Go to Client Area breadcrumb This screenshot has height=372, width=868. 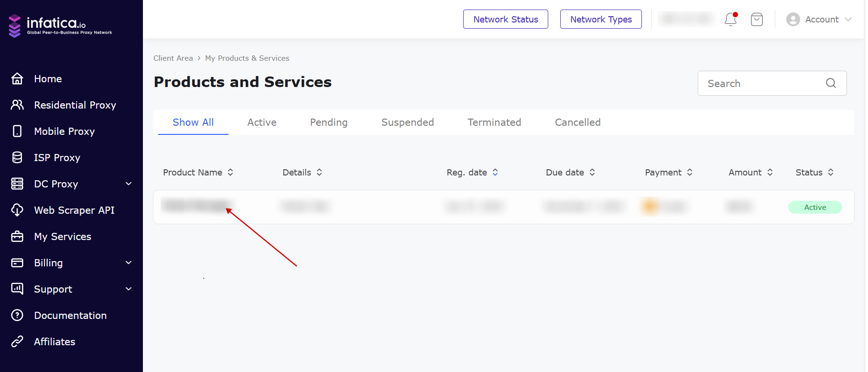(173, 58)
